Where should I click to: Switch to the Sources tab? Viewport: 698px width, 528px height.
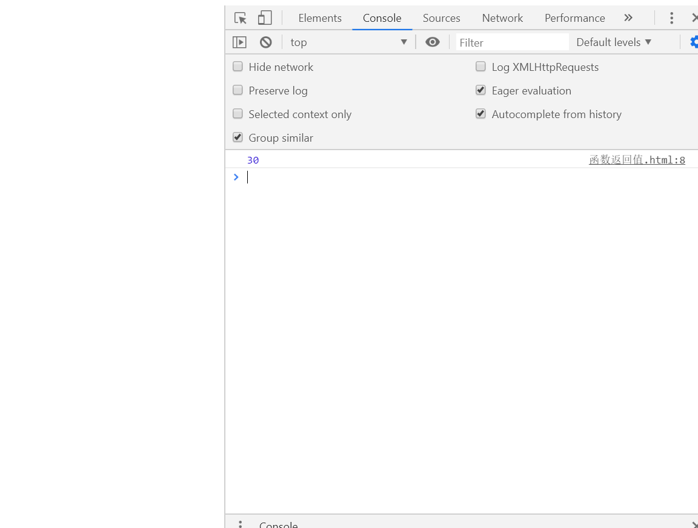coord(441,18)
